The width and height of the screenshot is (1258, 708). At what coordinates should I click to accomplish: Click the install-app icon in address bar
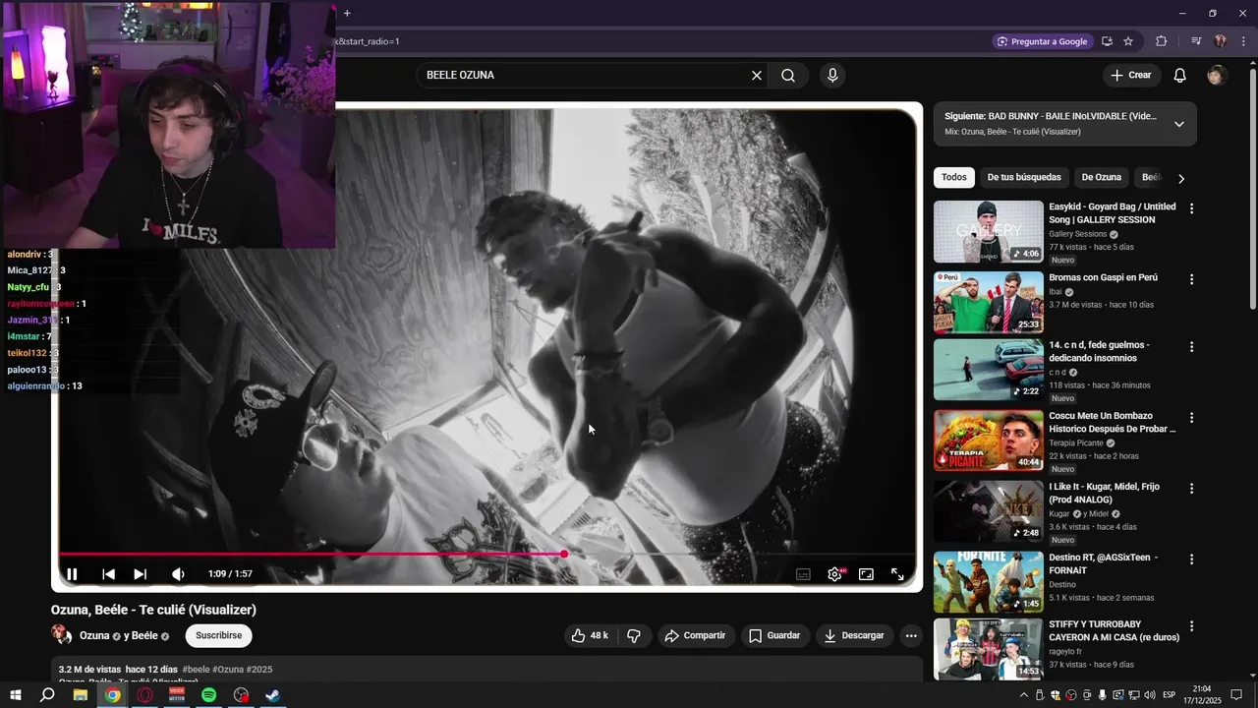tap(1107, 41)
